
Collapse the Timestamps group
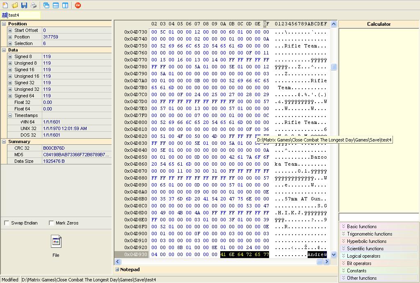click(10, 115)
